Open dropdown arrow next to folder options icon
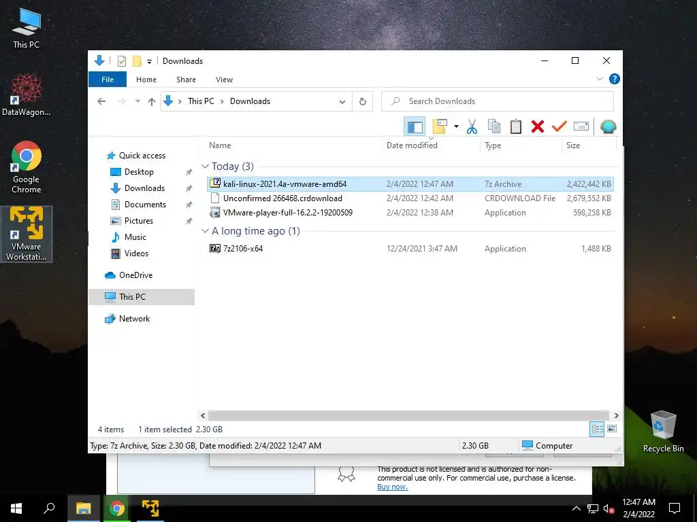The width and height of the screenshot is (697, 522). point(456,127)
